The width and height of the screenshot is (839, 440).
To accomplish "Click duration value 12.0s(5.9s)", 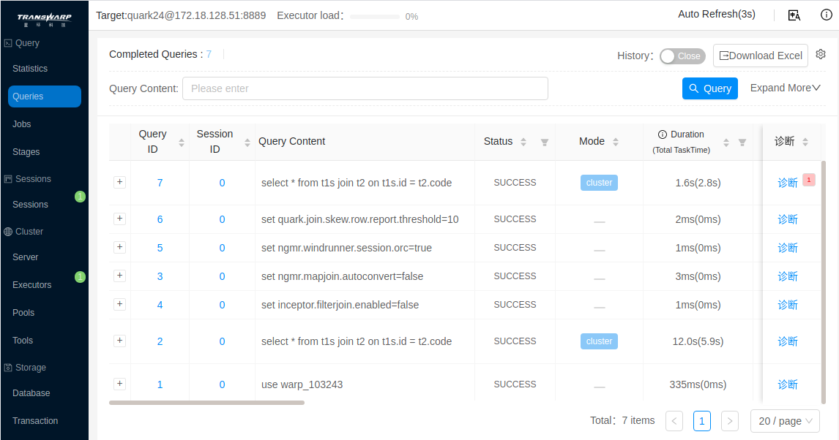I will 698,341.
